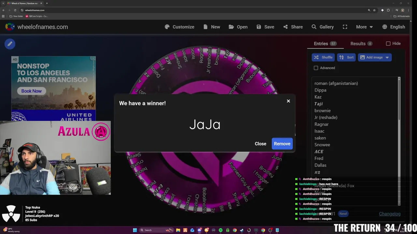The width and height of the screenshot is (417, 234).
Task: Switch to the Entries tab
Action: pos(325,44)
